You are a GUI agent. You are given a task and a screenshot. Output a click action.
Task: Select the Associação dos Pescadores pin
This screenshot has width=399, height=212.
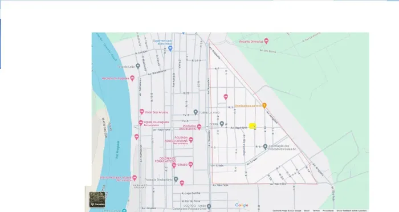(265, 147)
